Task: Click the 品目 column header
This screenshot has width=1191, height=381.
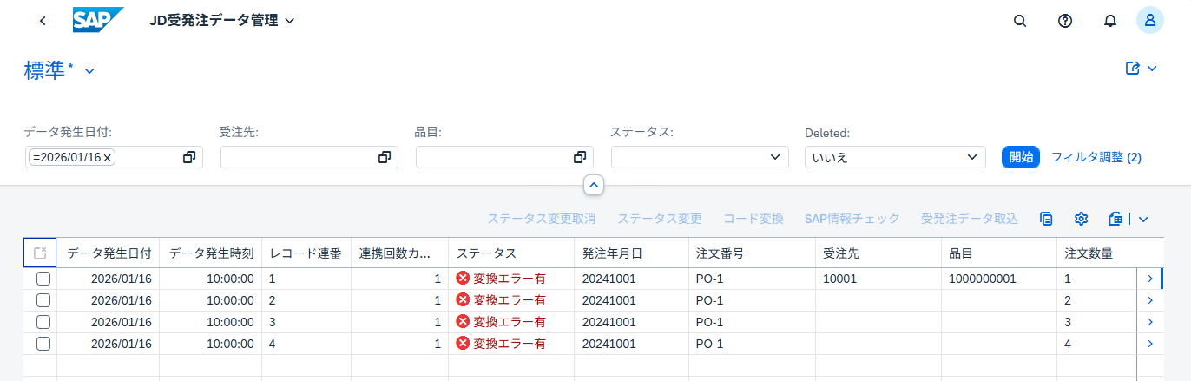Action: point(1000,253)
